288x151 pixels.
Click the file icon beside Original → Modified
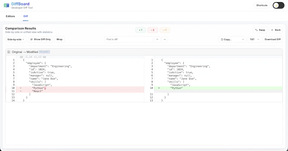pyautogui.click(x=9, y=52)
